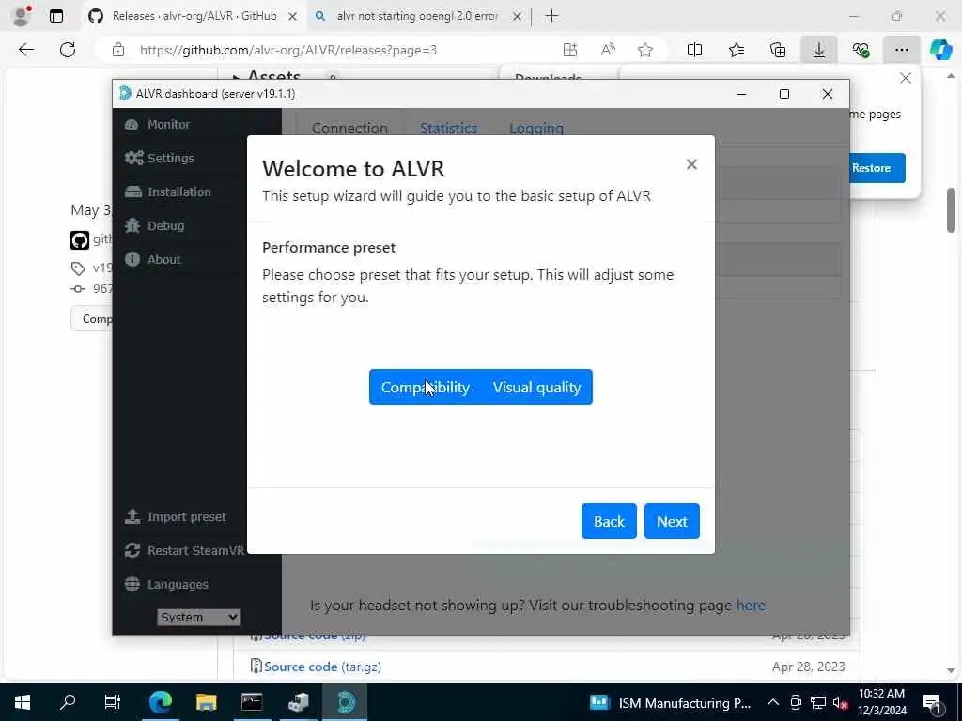Switch to the Logging tab in ALVR

[536, 128]
